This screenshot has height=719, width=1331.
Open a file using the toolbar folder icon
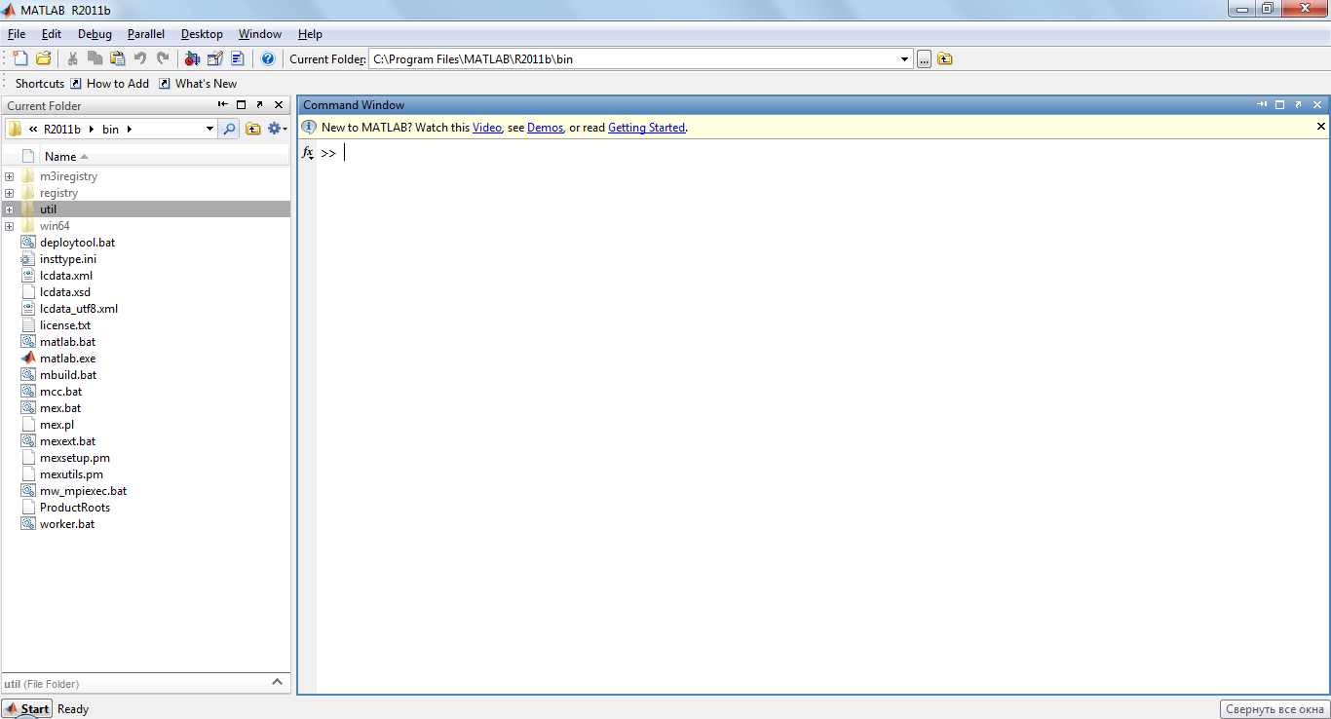click(43, 58)
